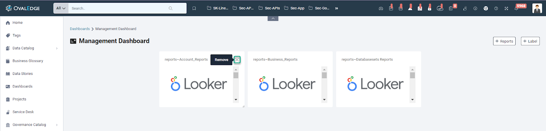The width and height of the screenshot is (546, 131).
Task: Click scroll-down arrow in Databasesets Reports tile
Action: [412, 100]
